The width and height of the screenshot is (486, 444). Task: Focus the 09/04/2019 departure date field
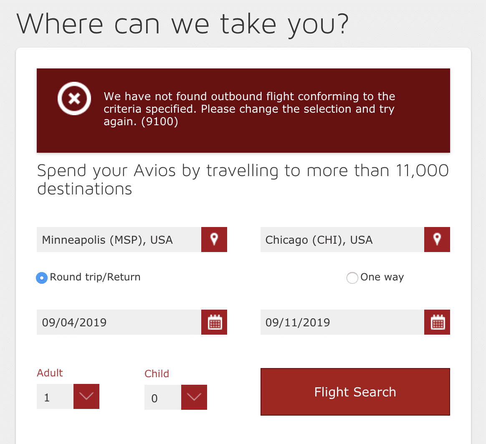[x=119, y=322]
